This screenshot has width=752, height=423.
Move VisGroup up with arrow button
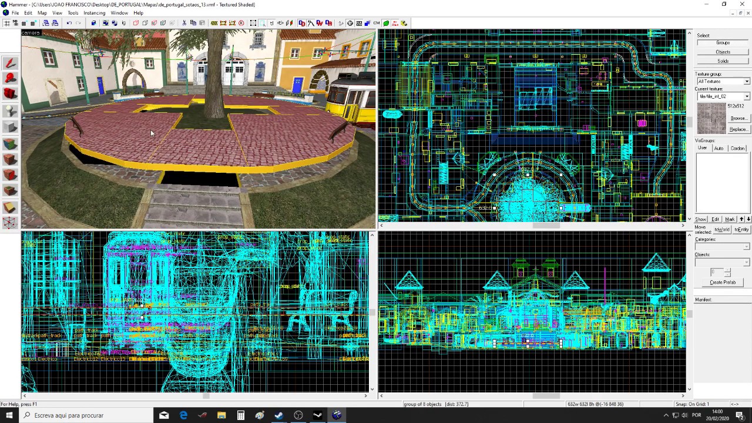(741, 219)
